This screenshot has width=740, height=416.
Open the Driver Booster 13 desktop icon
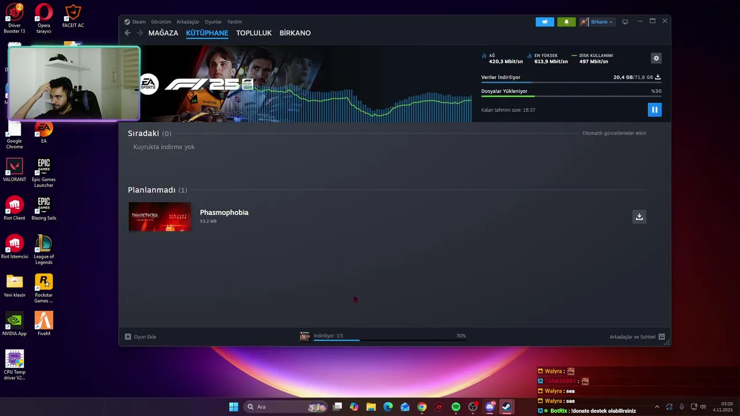14,18
